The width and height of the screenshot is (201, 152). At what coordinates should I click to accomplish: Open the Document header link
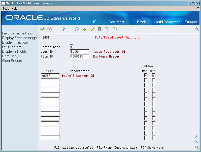coord(116,22)
